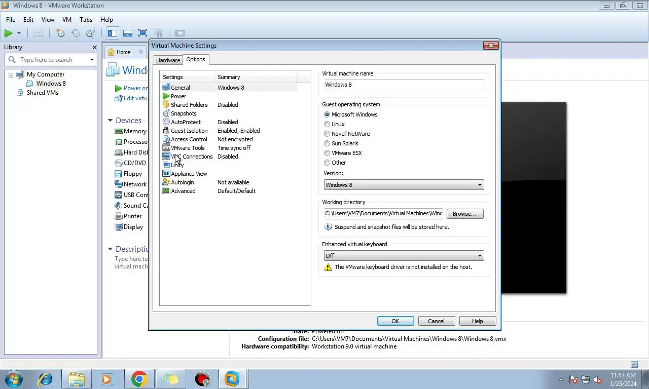Click Cancel in Virtual Machine Settings

436,321
